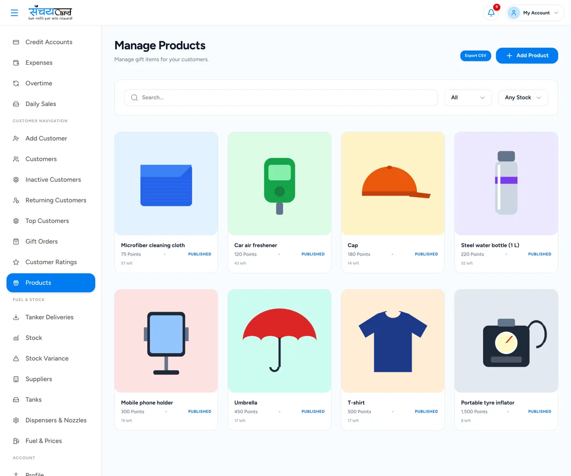
Task: Click the Daily Sales icon
Action: (x=16, y=104)
